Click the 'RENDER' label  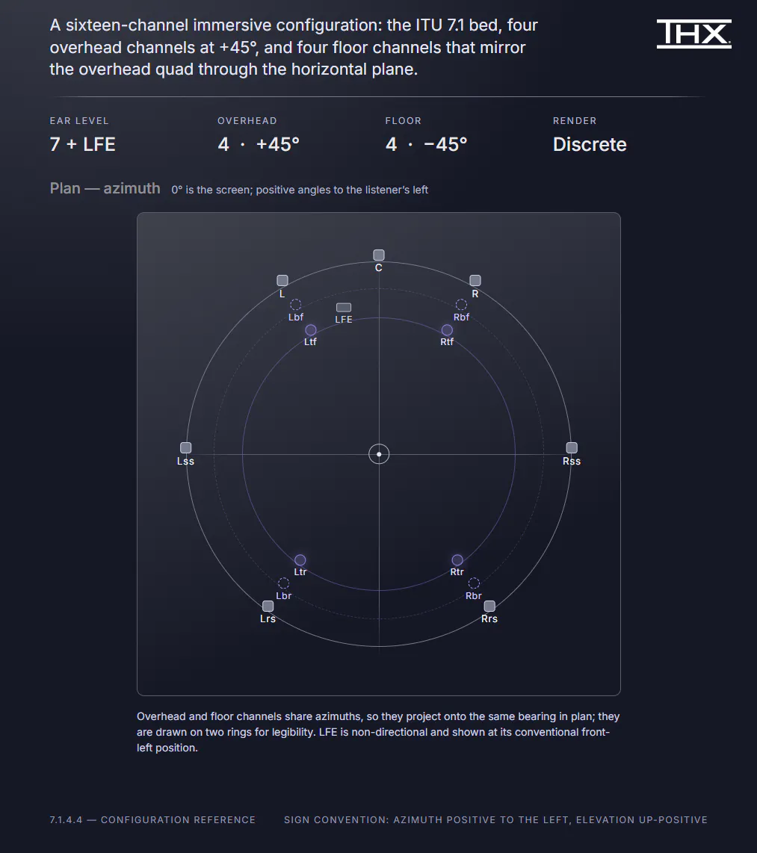click(575, 121)
